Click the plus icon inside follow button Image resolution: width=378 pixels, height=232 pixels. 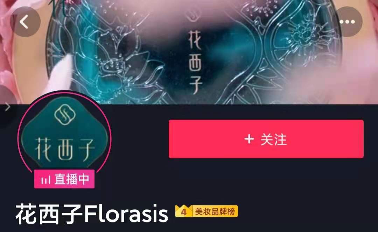tap(249, 139)
